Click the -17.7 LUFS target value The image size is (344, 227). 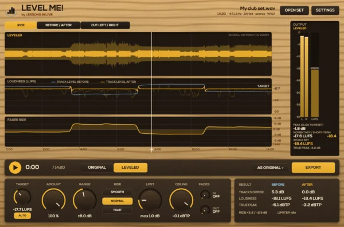22,209
